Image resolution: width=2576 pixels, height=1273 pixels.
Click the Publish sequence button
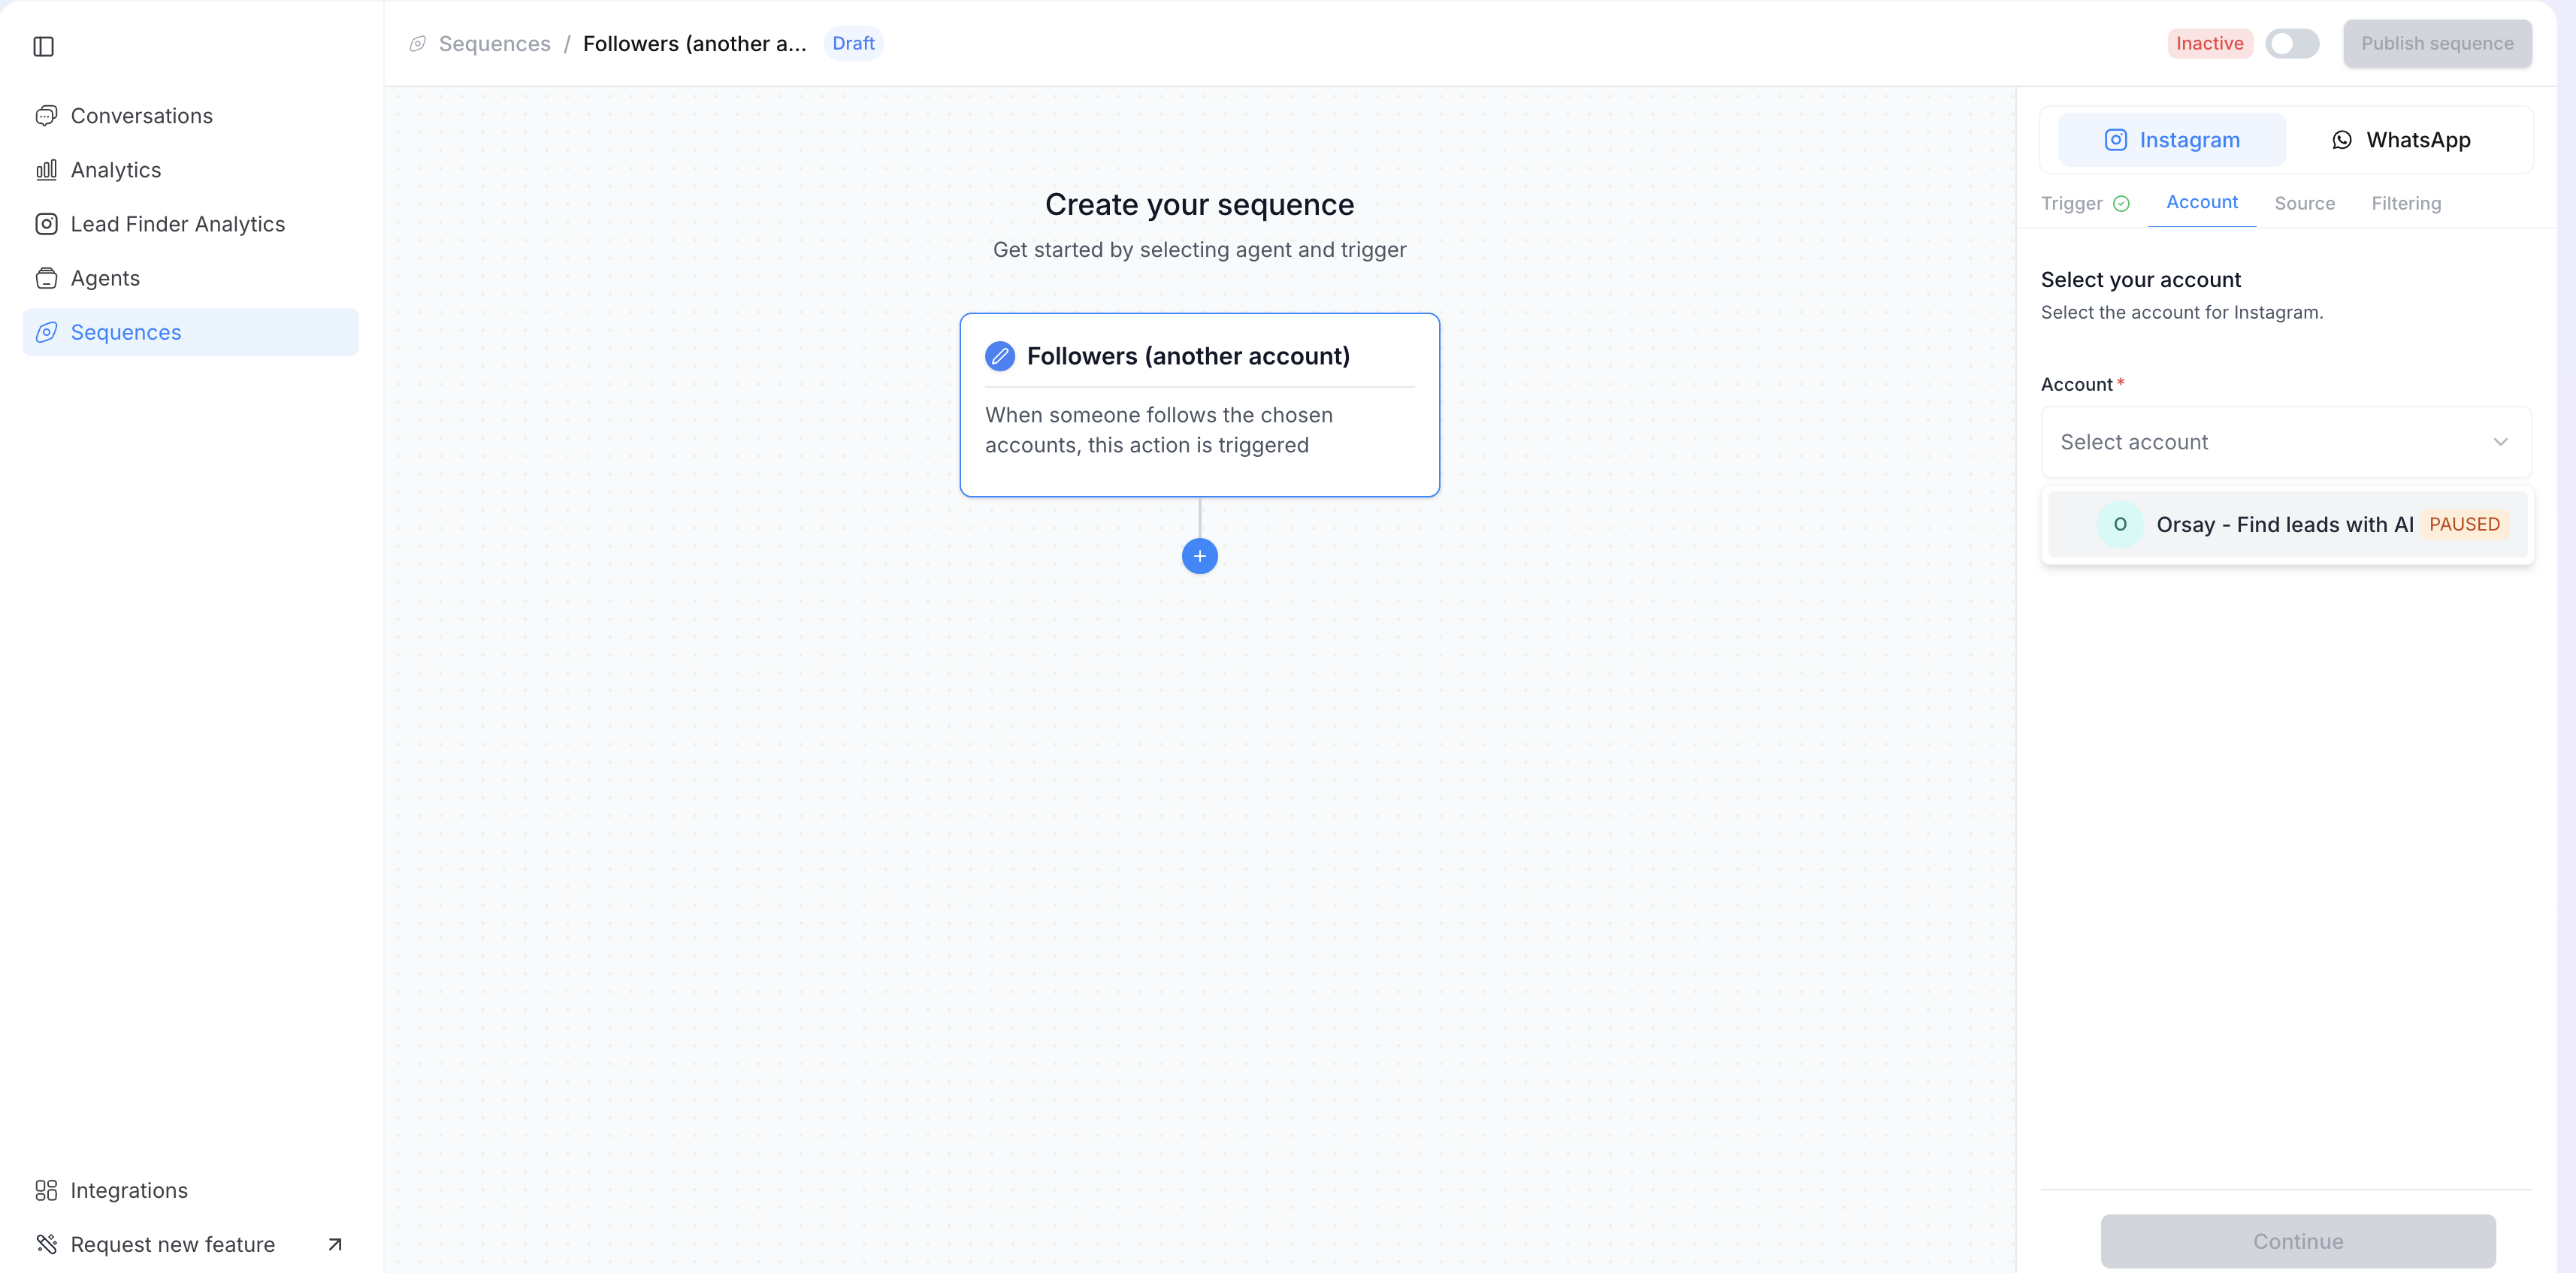[x=2436, y=44]
